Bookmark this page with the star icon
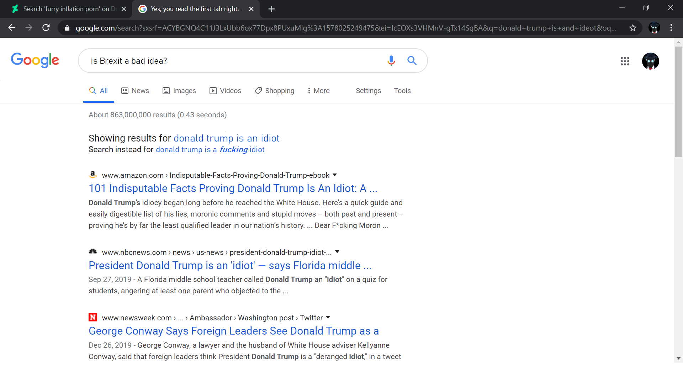The width and height of the screenshot is (683, 384). (x=632, y=28)
